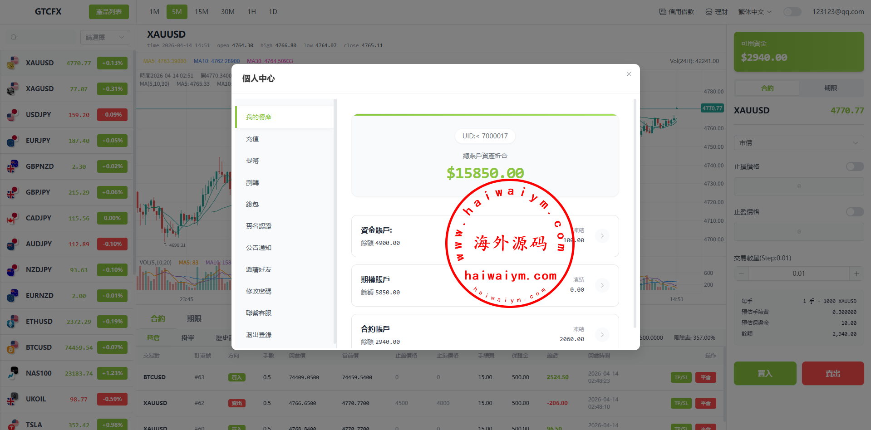Open 期權賬戶 details arrow
The height and width of the screenshot is (430, 871).
602,285
